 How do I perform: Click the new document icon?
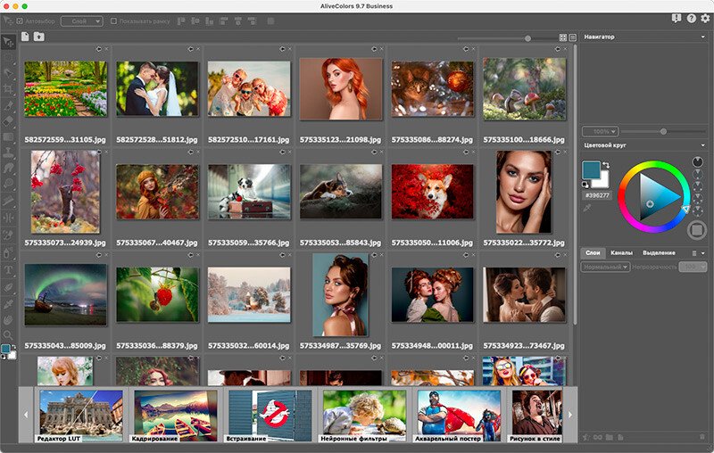coord(25,37)
